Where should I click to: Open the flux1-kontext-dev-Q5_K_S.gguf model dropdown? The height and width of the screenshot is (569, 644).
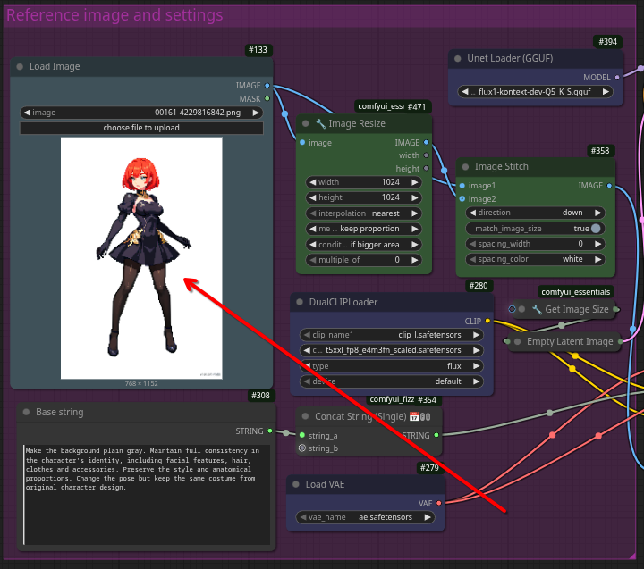point(535,92)
